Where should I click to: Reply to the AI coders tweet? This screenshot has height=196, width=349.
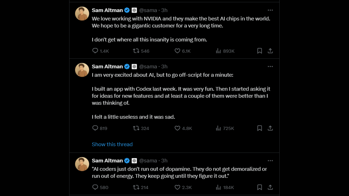pyautogui.click(x=95, y=187)
